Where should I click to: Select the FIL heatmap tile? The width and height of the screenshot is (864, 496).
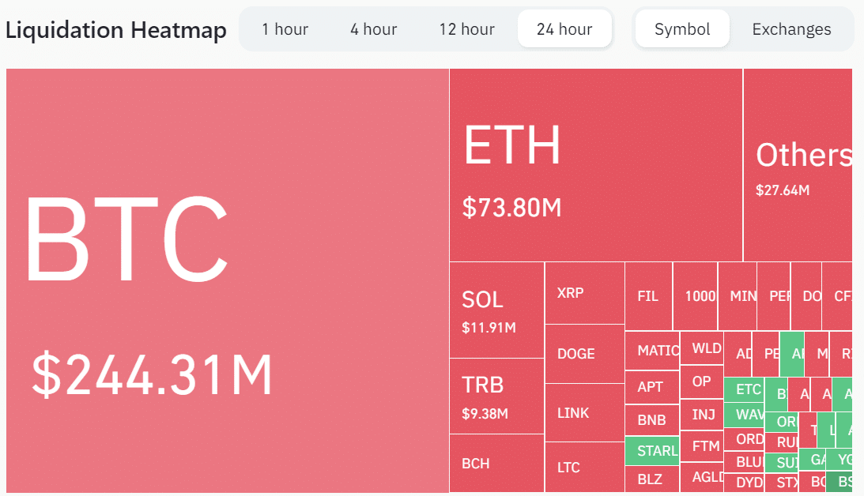(648, 296)
